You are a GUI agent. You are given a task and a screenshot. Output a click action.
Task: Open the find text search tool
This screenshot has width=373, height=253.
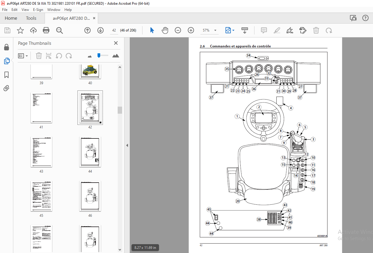(x=59, y=30)
